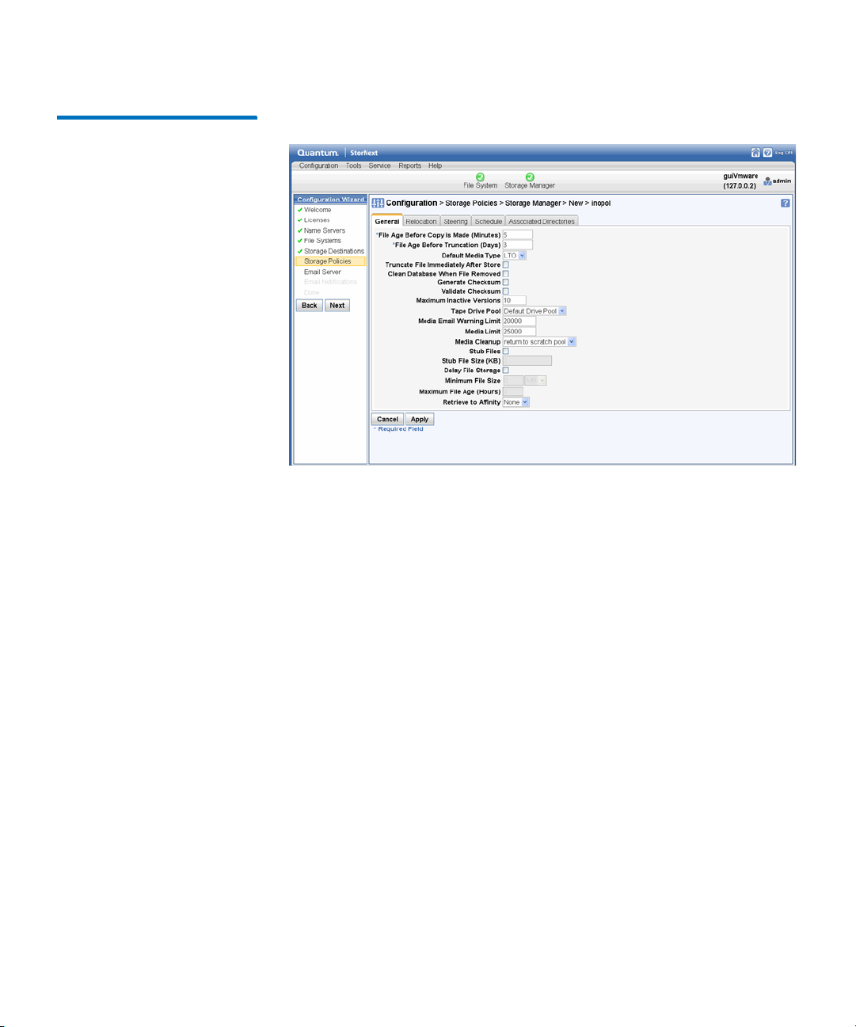
Task: Toggle the Delay File Storage checkbox
Action: [506, 371]
